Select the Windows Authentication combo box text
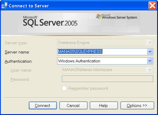This screenshot has width=158, height=115. 79,61
